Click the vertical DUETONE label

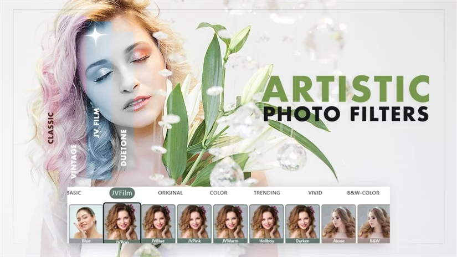(x=124, y=148)
